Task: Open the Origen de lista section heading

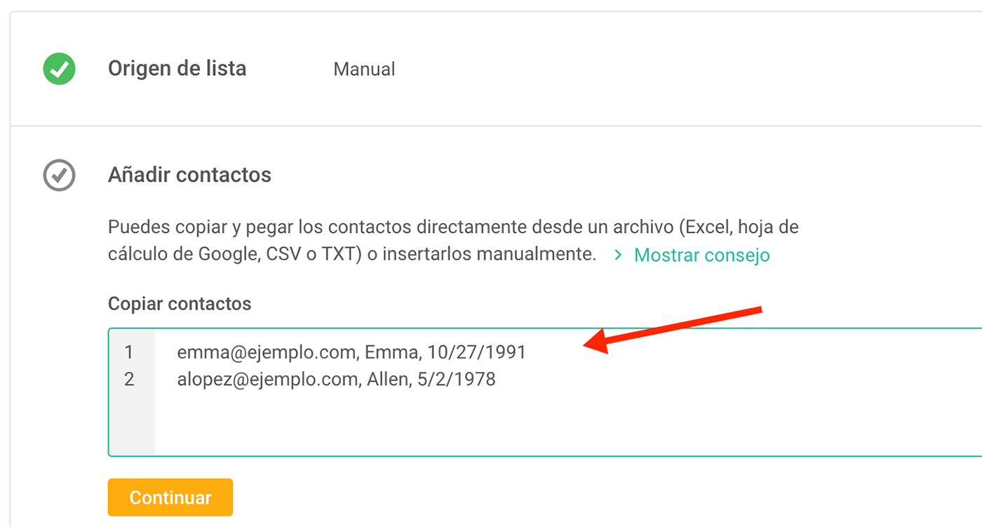Action: click(x=177, y=69)
